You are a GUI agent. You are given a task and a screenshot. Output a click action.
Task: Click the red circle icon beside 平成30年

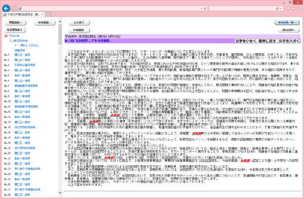[6, 36]
